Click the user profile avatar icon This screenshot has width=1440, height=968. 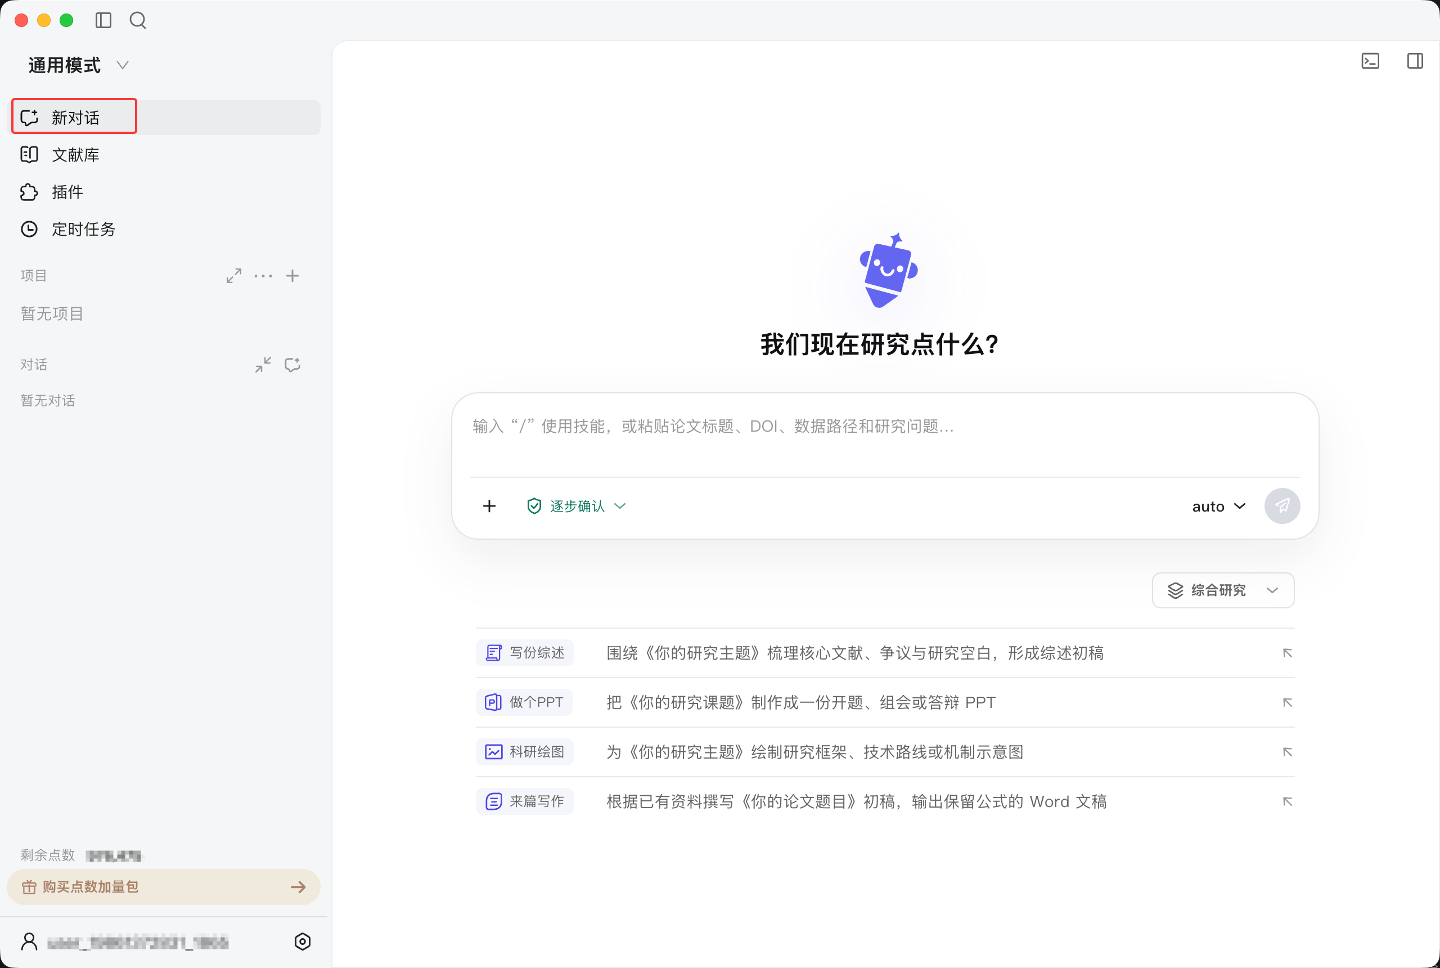29,942
